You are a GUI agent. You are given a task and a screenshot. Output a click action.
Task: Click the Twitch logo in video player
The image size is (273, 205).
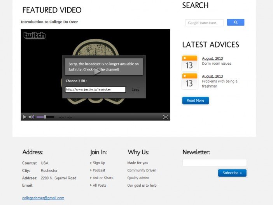point(35,36)
